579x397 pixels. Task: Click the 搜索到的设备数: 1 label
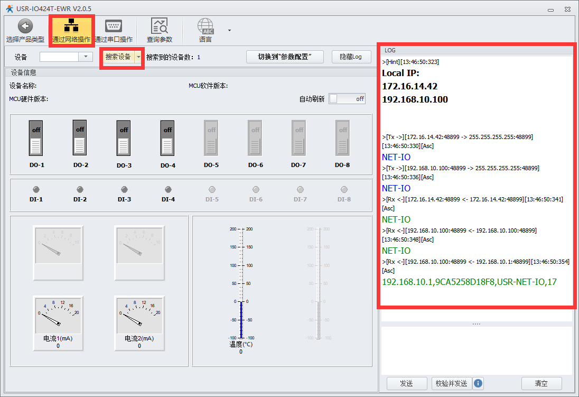(x=173, y=57)
